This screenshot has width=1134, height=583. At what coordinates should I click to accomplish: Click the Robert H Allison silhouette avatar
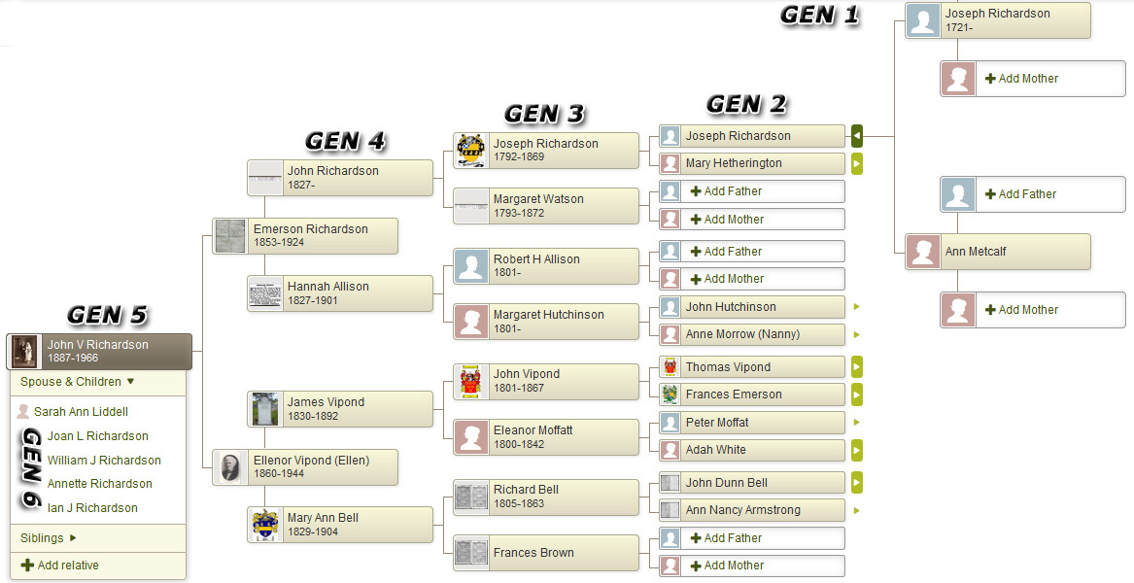(x=471, y=266)
